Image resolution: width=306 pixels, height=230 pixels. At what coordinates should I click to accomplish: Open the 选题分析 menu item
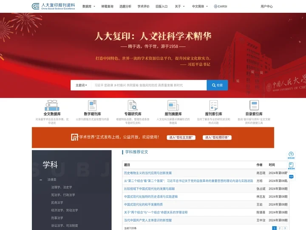125,6
